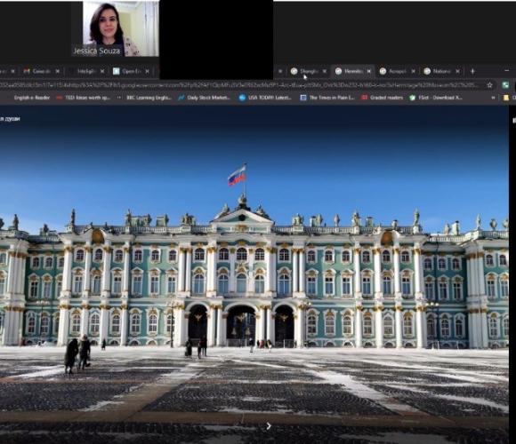516x444 pixels.
Task: Open The Times in Plain English bookmark
Action: point(327,98)
